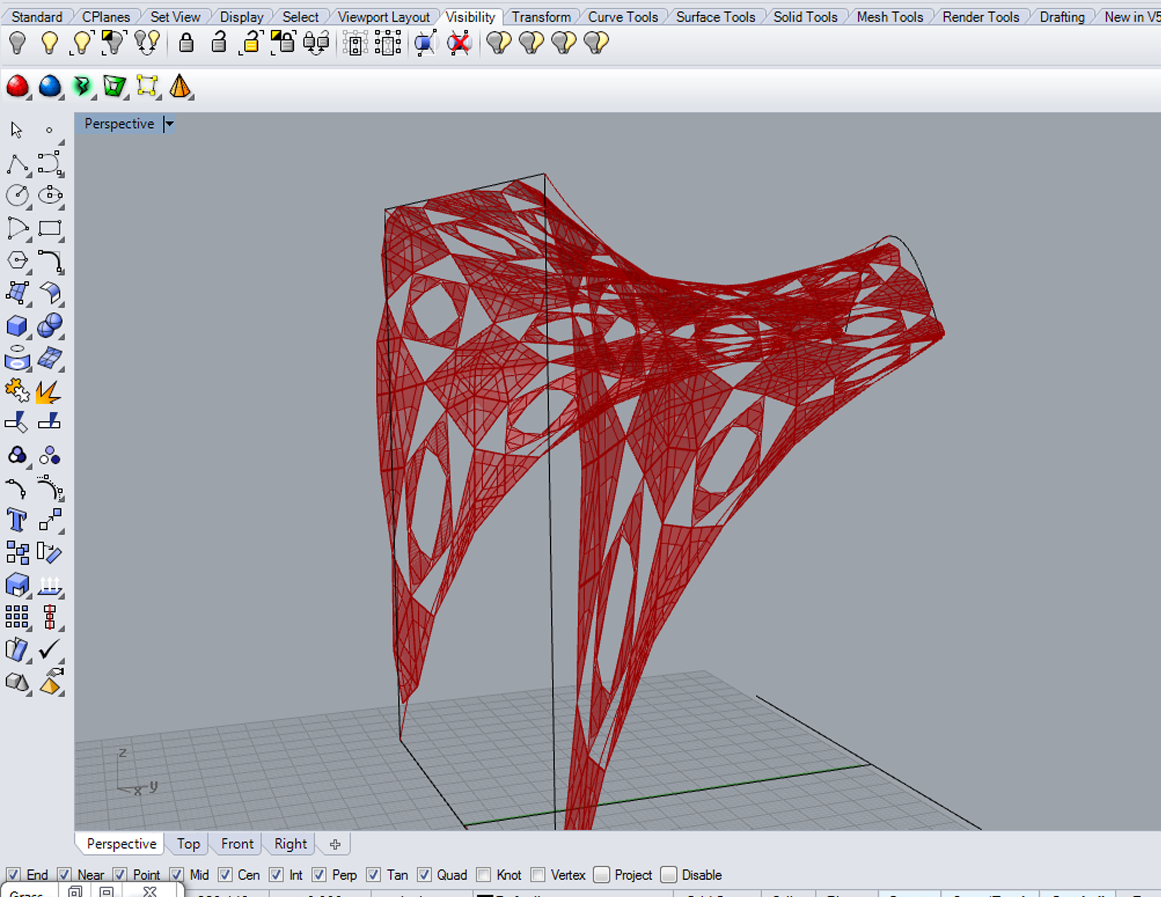Click the Box solid tool icon
The height and width of the screenshot is (897, 1161).
(17, 326)
